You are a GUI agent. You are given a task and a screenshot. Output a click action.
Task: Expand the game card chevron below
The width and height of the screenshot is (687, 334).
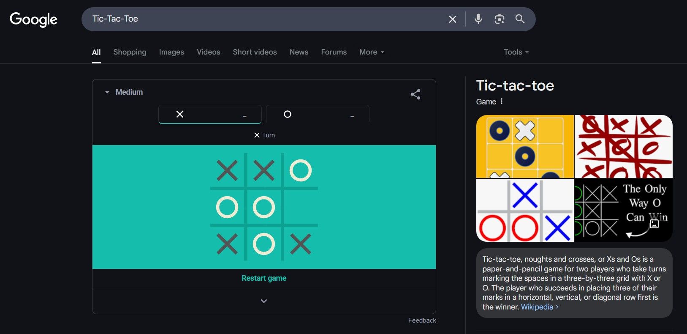coord(264,301)
